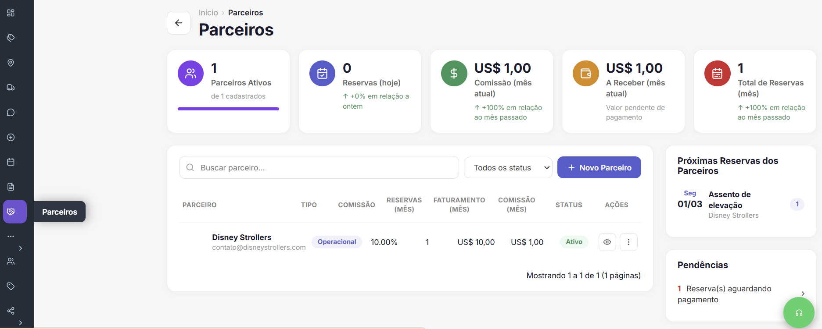The image size is (822, 329).
Task: View Disney Strollers details with eye icon
Action: click(x=607, y=242)
